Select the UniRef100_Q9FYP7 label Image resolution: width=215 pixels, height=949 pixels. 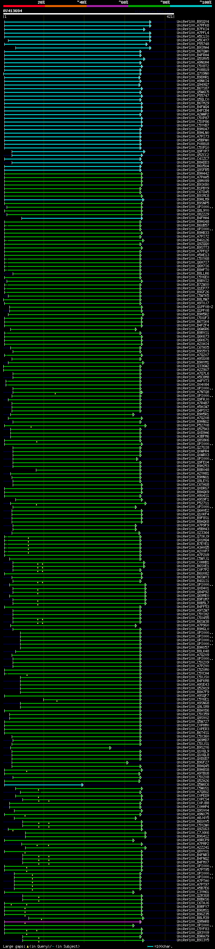tap(193, 151)
